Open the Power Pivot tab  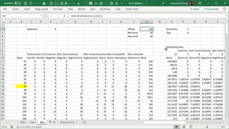point(132,9)
